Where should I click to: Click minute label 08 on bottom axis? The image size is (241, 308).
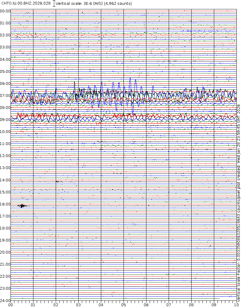[191, 305]
